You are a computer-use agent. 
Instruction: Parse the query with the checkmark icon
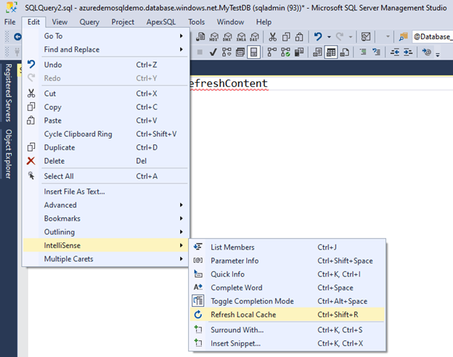click(x=213, y=52)
